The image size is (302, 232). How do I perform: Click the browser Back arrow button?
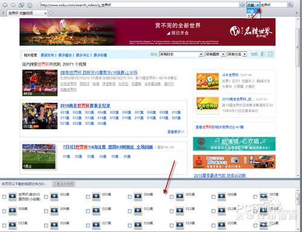(5, 5)
